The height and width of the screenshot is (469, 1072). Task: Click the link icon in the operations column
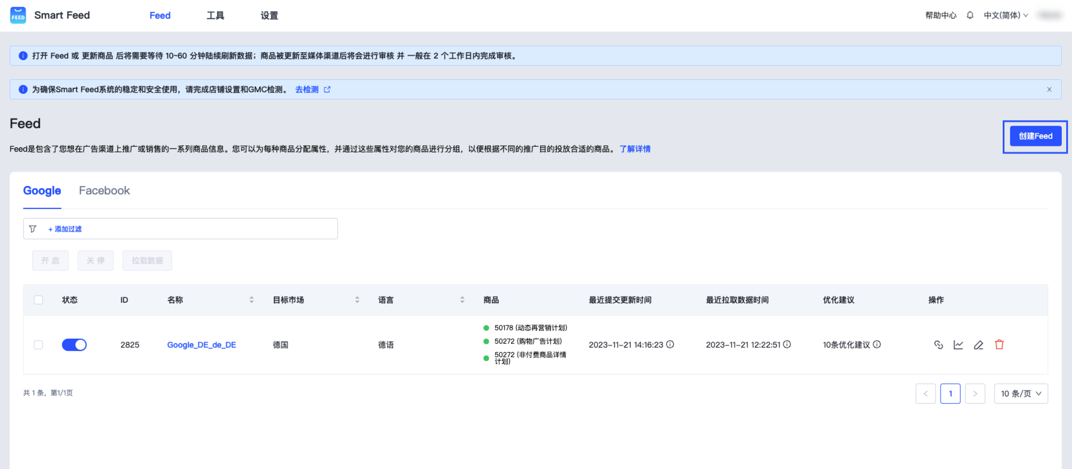(938, 345)
